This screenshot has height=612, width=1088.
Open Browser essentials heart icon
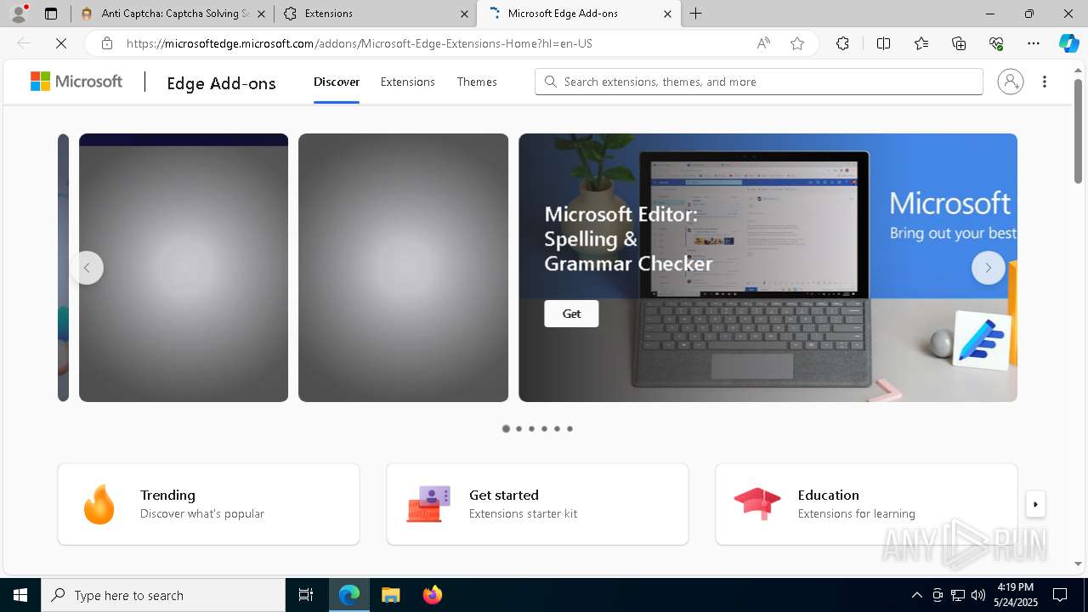[996, 43]
